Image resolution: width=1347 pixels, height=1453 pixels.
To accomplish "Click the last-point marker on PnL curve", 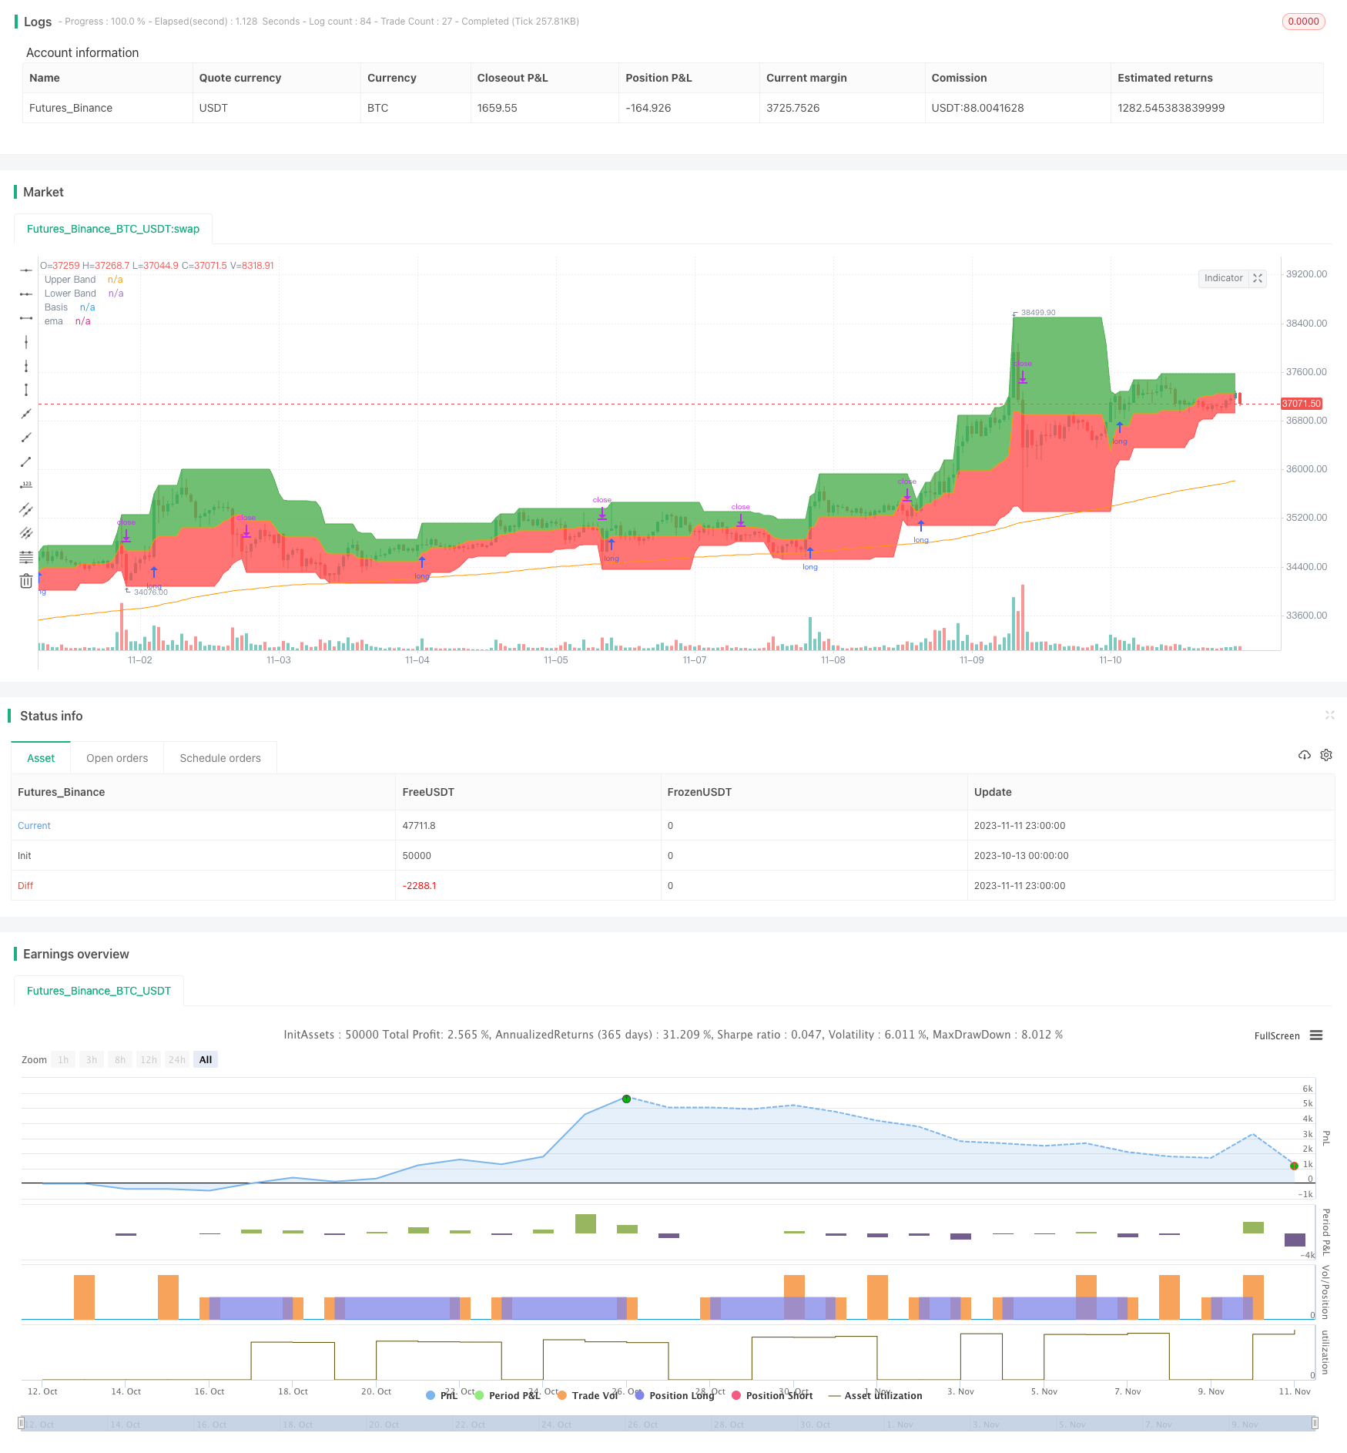I will pos(1294,1166).
